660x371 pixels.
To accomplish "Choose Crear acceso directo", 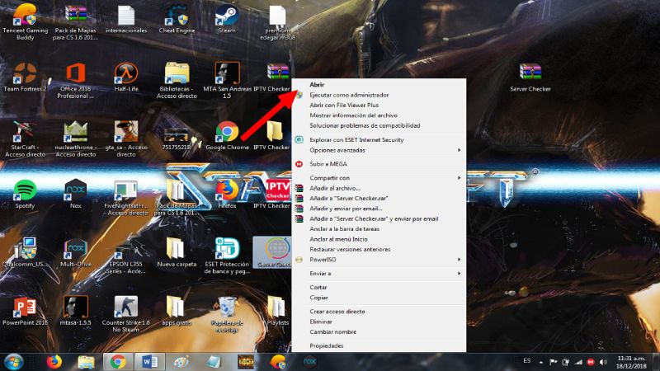I will pyautogui.click(x=379, y=312).
